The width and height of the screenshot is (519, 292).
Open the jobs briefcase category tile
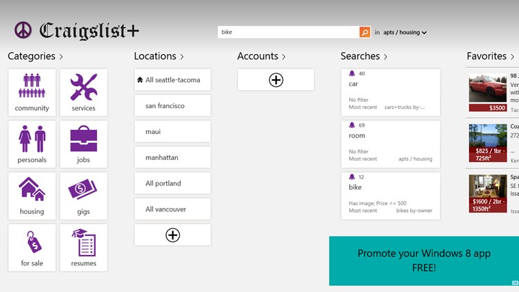pos(83,144)
